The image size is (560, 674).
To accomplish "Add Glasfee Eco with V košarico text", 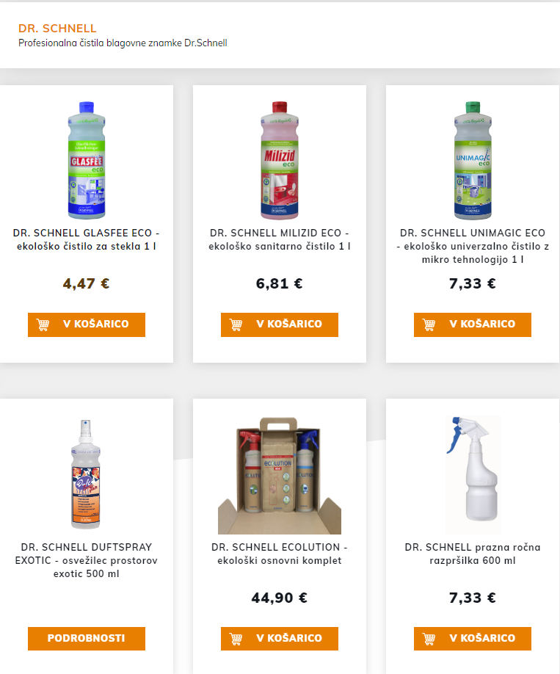I will tap(96, 325).
